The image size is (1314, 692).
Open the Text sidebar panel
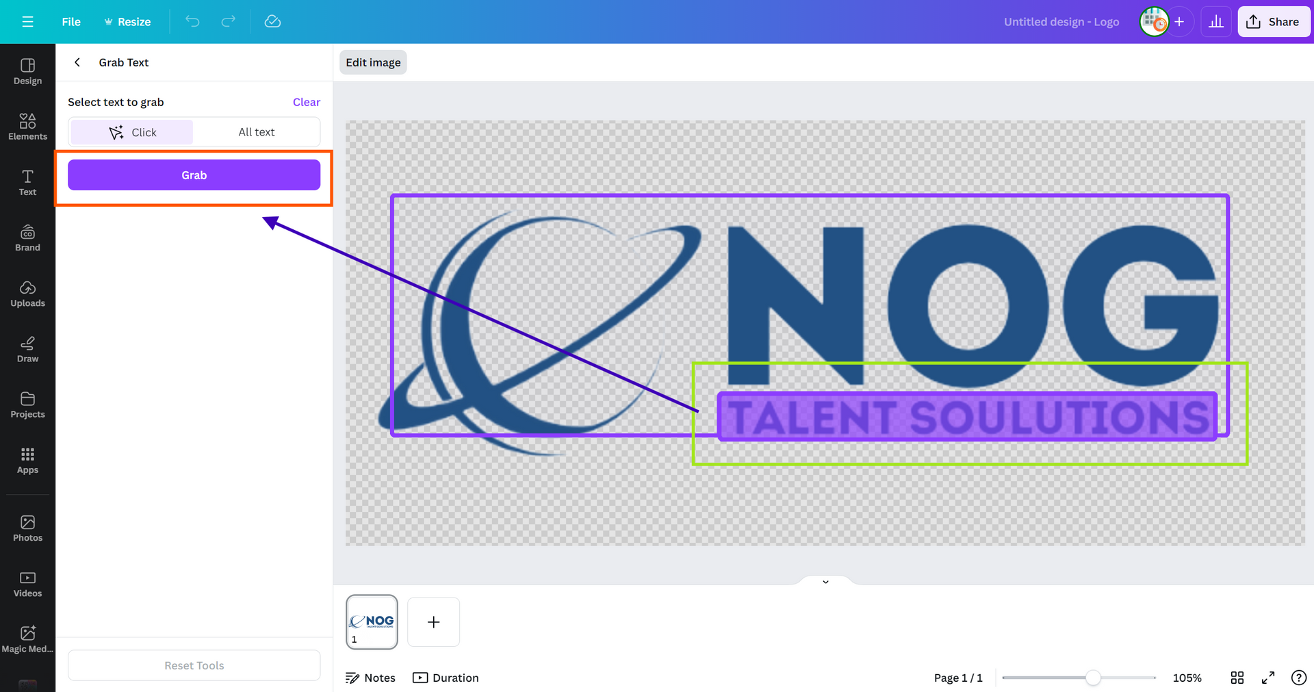click(x=27, y=182)
